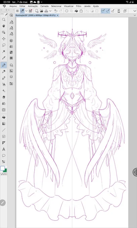
Task: Select the Zoom magnifier tool
Action: pos(4,20)
